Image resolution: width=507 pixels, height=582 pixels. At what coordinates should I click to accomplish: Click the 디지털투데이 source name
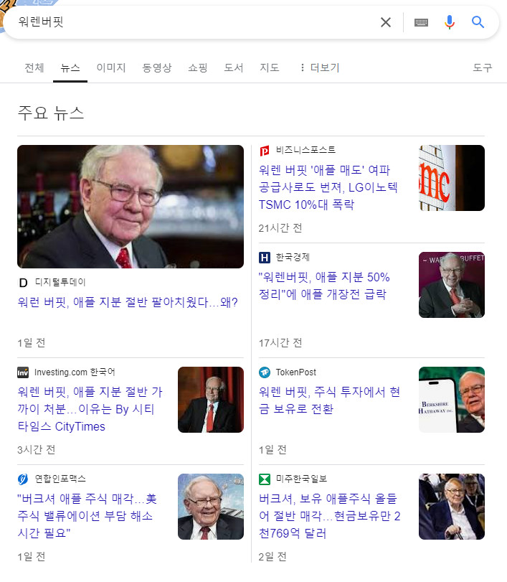60,283
